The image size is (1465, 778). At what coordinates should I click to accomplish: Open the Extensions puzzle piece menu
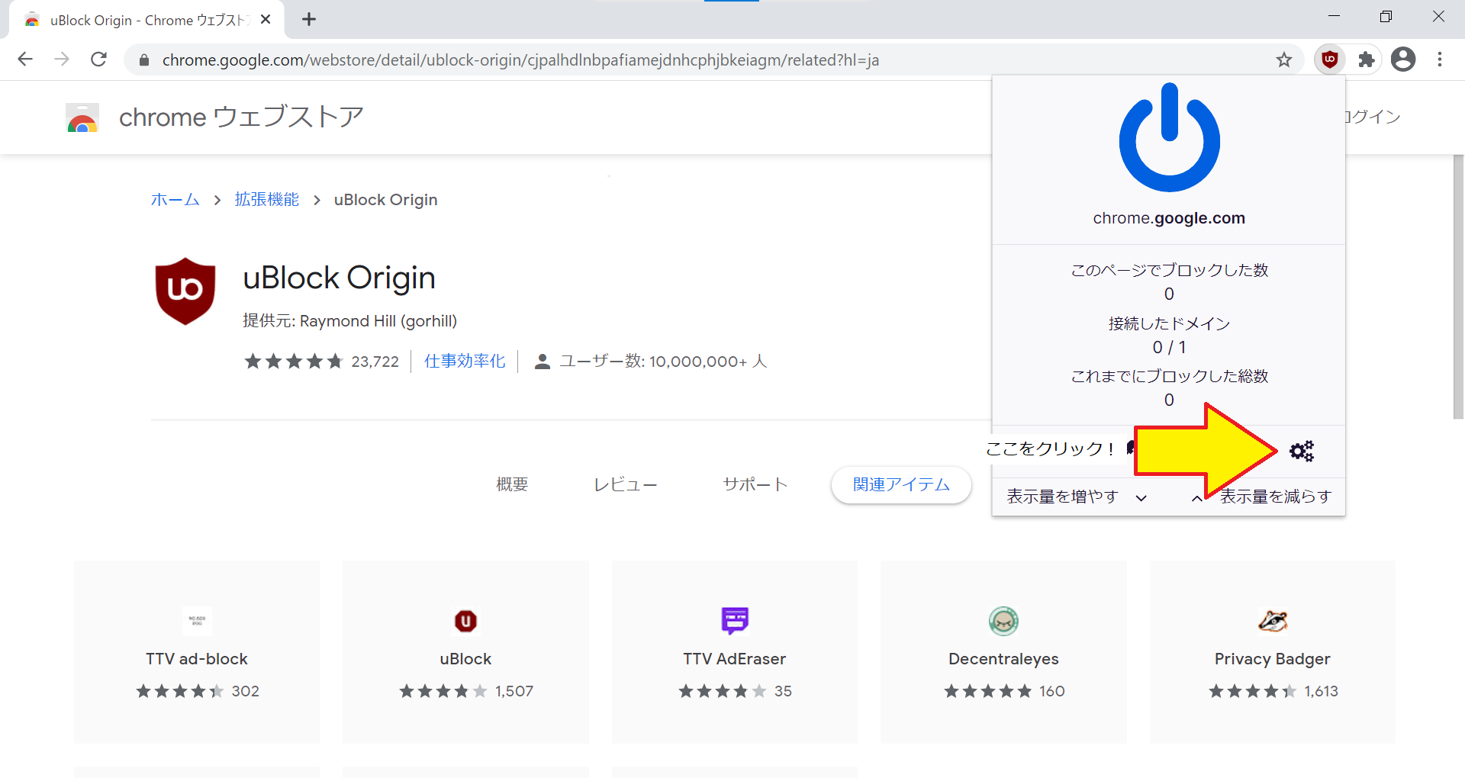click(x=1367, y=59)
